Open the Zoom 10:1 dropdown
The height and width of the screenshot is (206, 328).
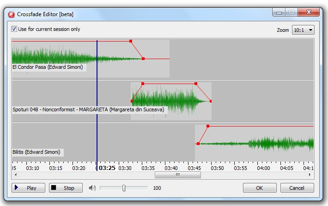coord(303,30)
